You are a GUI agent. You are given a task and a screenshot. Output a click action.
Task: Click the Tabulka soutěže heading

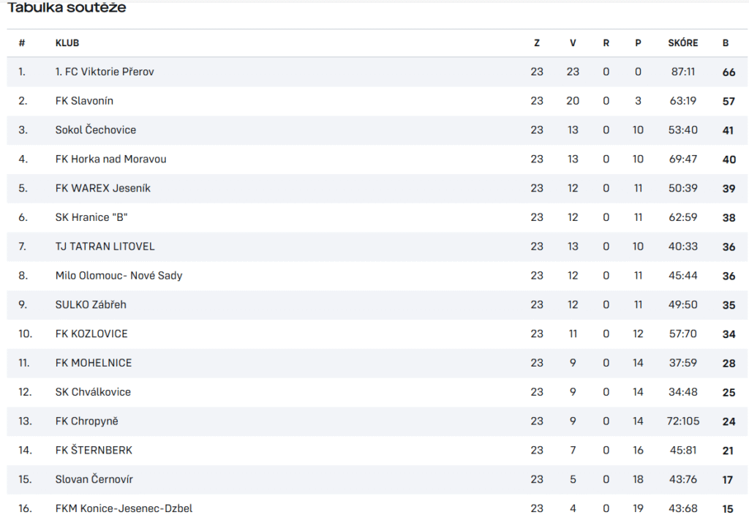[x=67, y=7]
